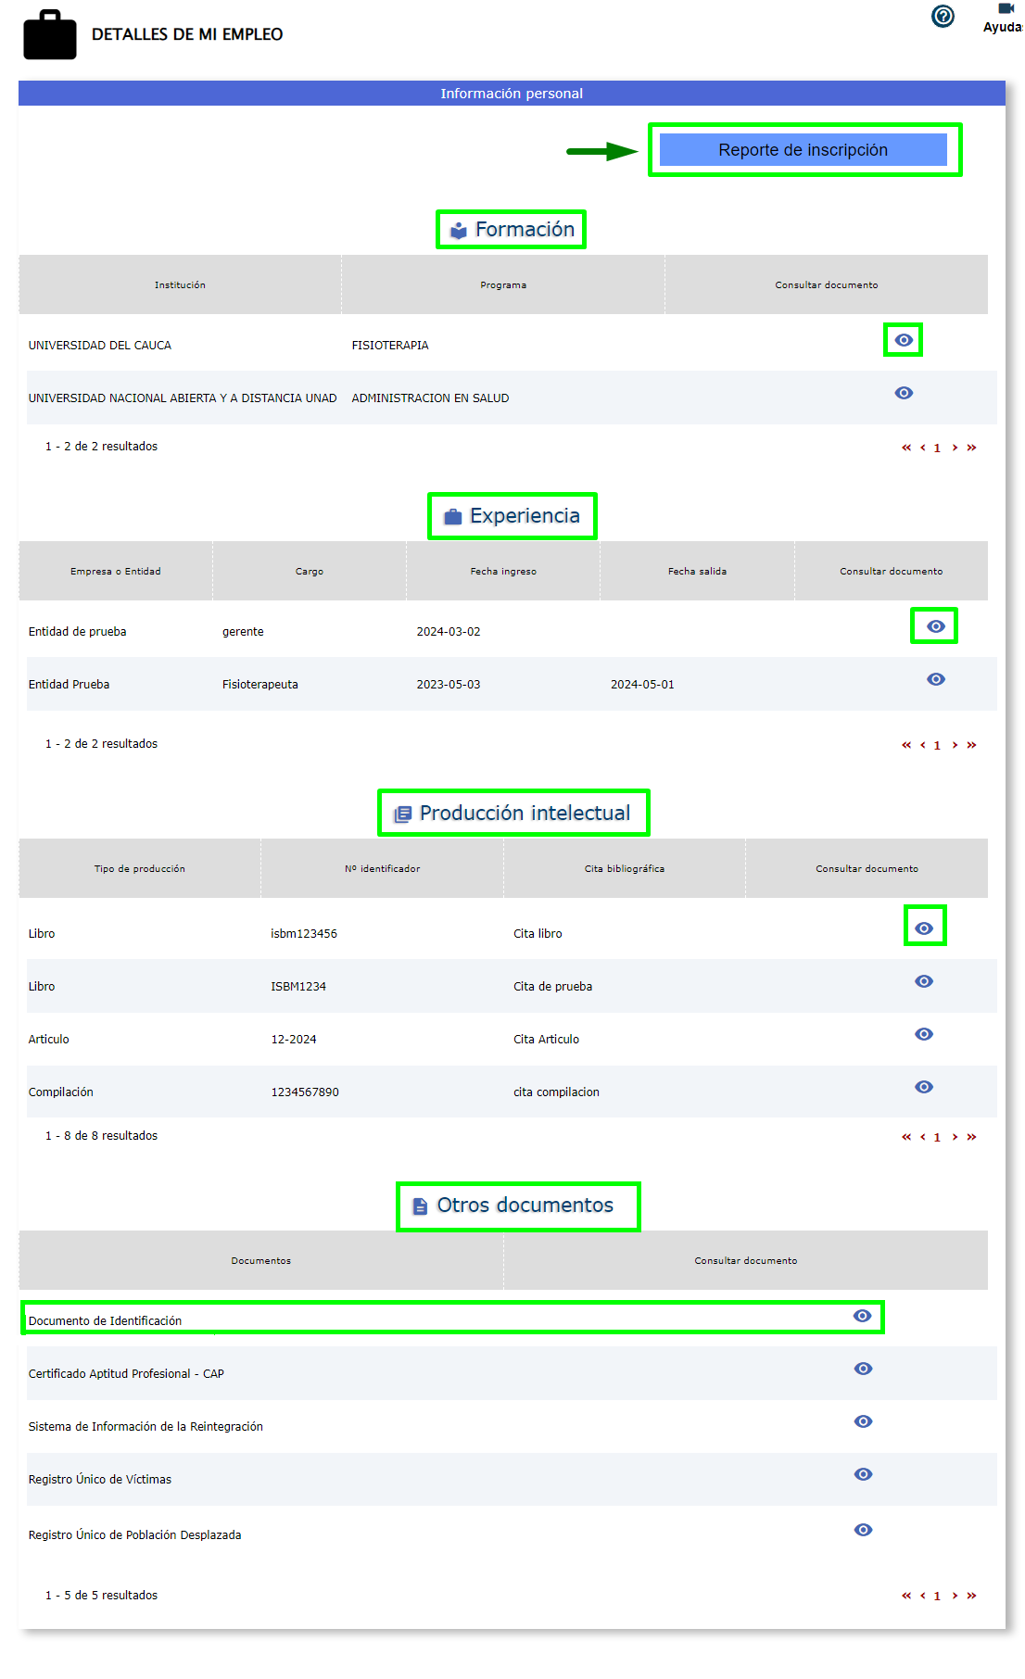This screenshot has height=1679, width=1025.
Task: Jump to last page of Experiencia table
Action: click(x=971, y=746)
